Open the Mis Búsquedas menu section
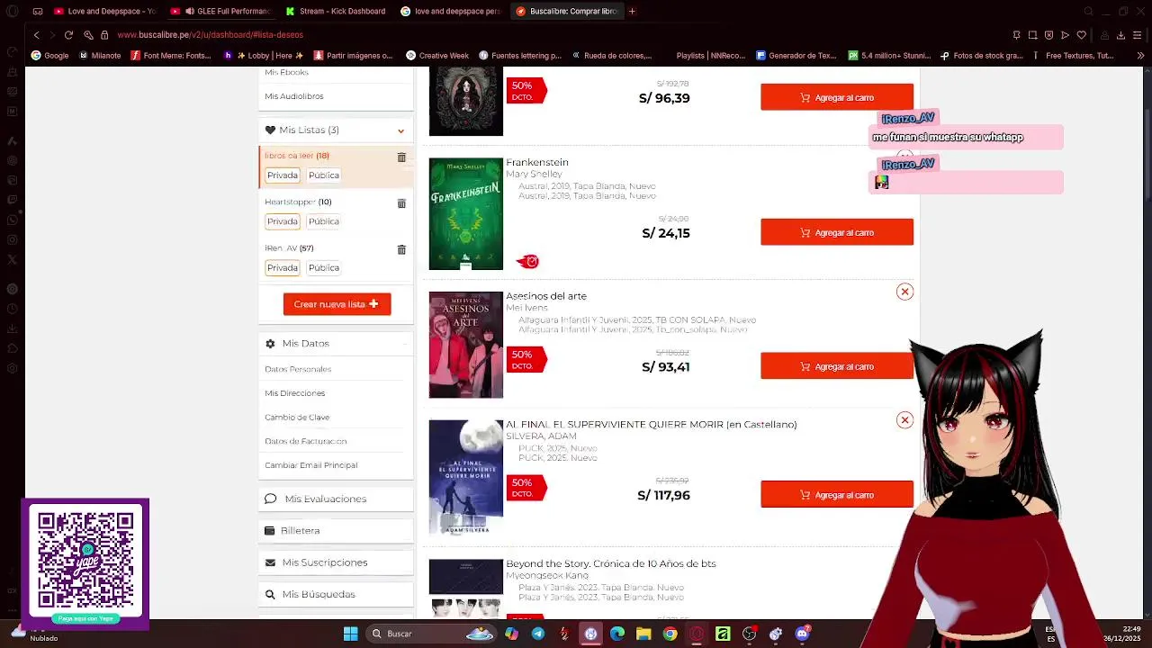Screen dimensions: 1152x648 336,595
